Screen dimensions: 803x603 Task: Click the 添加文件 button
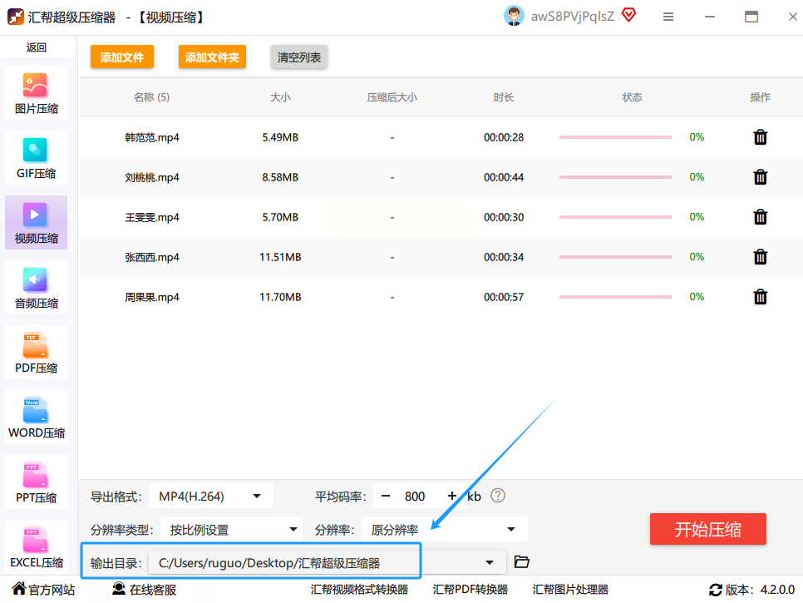(122, 57)
